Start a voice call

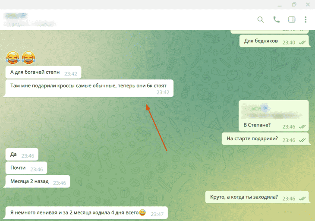click(x=277, y=20)
